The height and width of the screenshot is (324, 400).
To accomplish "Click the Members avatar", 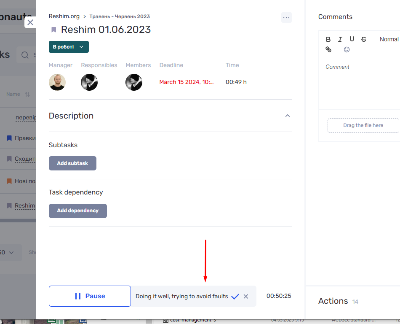I will click(134, 82).
